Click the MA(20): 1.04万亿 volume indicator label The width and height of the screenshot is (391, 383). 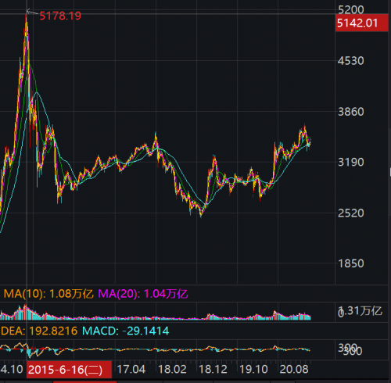(143, 294)
